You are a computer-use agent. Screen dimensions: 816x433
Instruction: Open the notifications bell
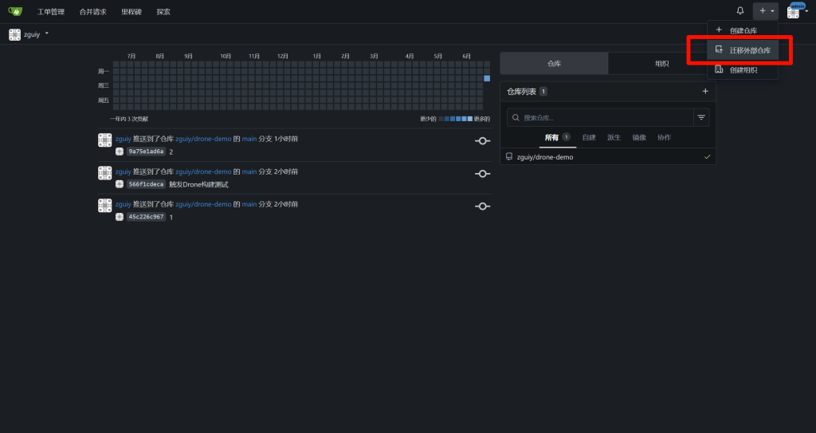(740, 11)
